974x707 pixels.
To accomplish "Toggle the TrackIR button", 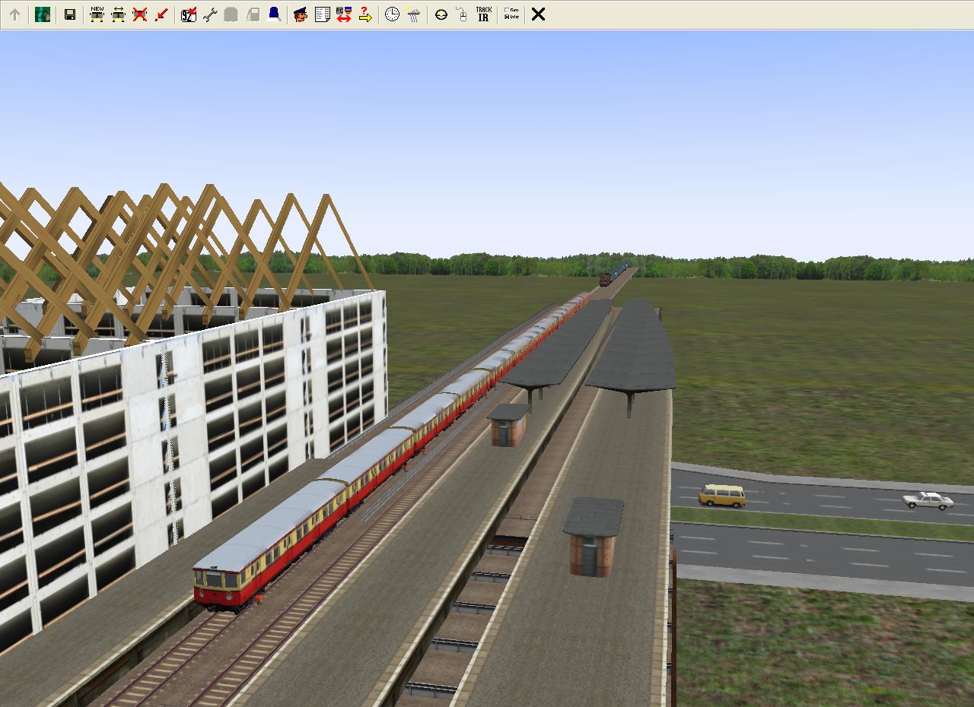I will pos(483,14).
